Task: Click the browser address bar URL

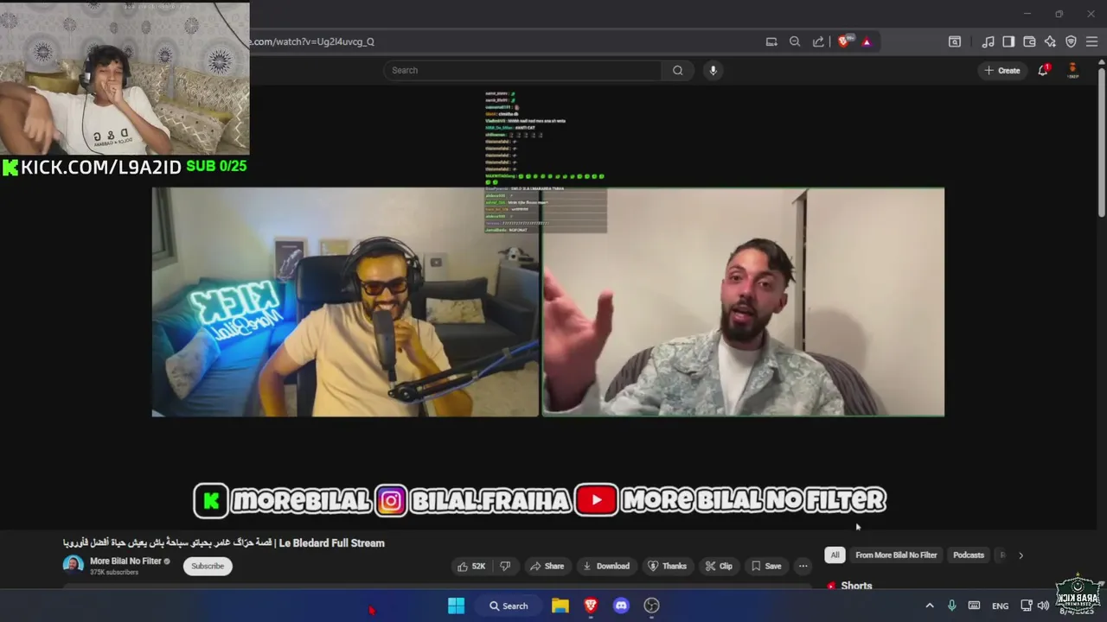Action: [x=311, y=41]
